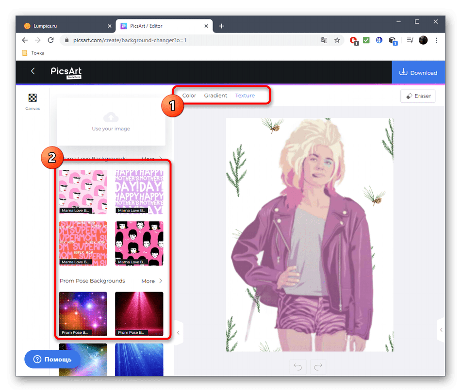Click the undo arrow below the canvas
The width and height of the screenshot is (461, 392).
coord(297,367)
